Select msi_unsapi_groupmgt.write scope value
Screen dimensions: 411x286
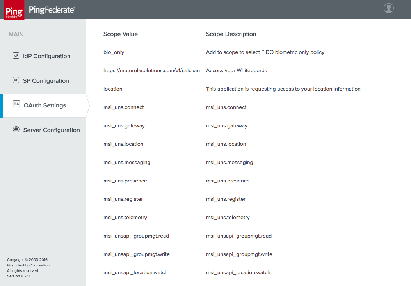pyautogui.click(x=136, y=254)
